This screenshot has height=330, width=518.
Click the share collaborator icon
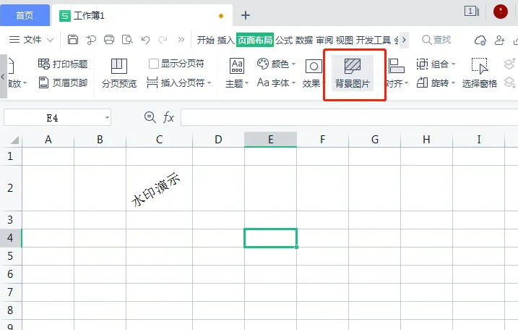coord(499,40)
